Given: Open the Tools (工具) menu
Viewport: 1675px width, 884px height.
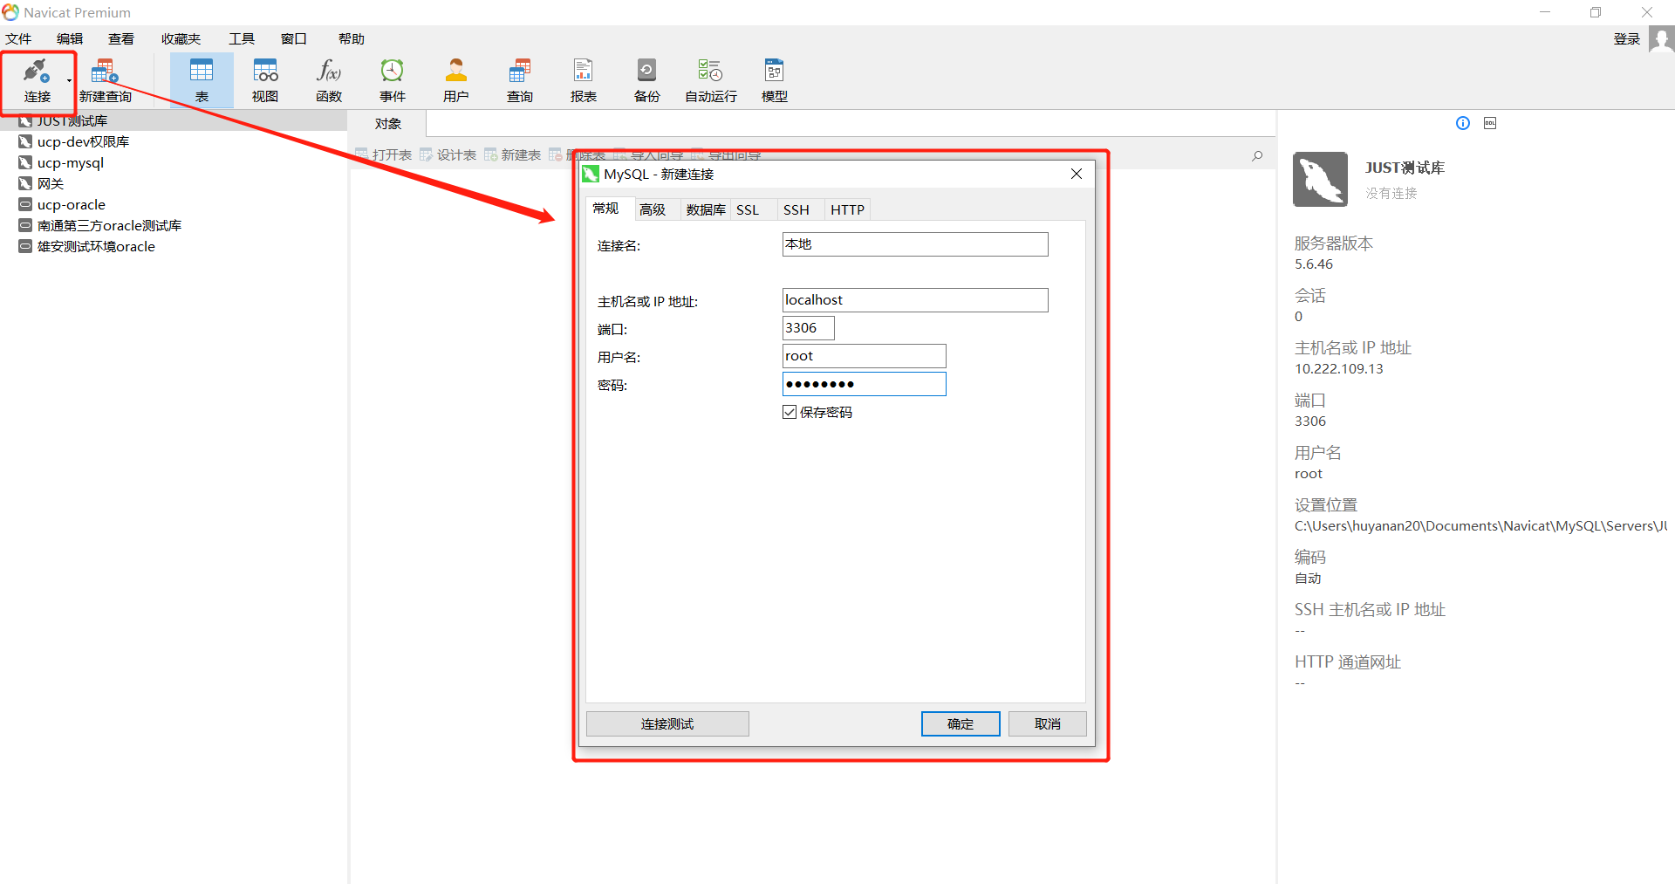Looking at the screenshot, I should [242, 38].
